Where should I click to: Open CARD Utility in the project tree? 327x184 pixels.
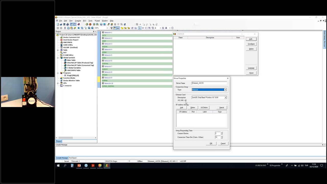click(x=68, y=45)
